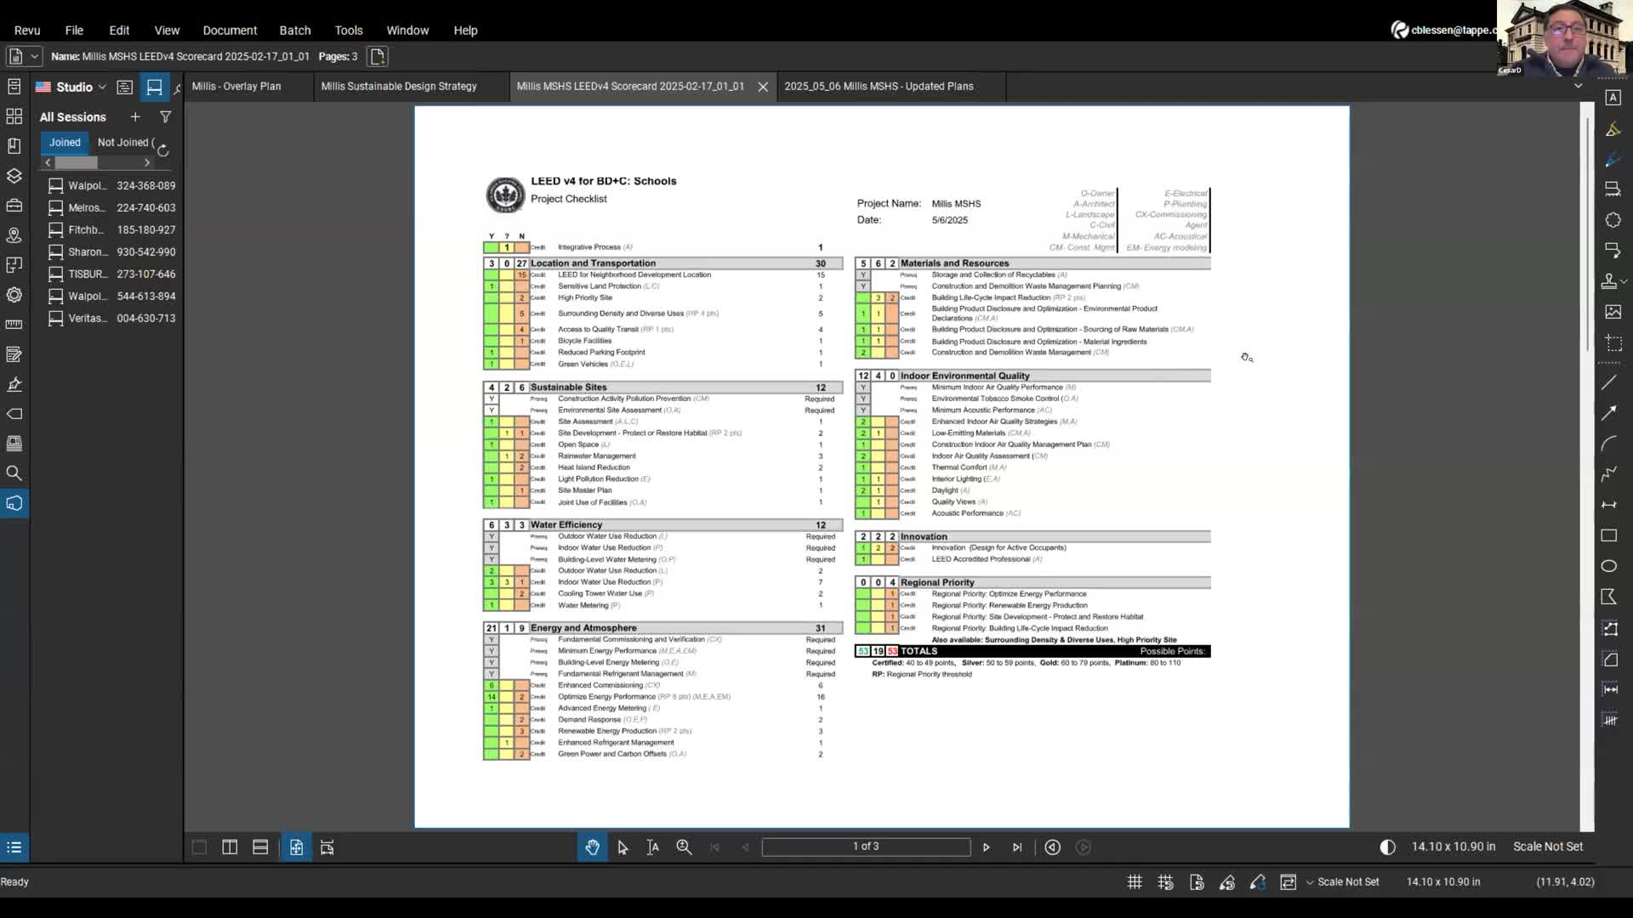Activate the Pan hand tool
The image size is (1633, 918).
[593, 847]
